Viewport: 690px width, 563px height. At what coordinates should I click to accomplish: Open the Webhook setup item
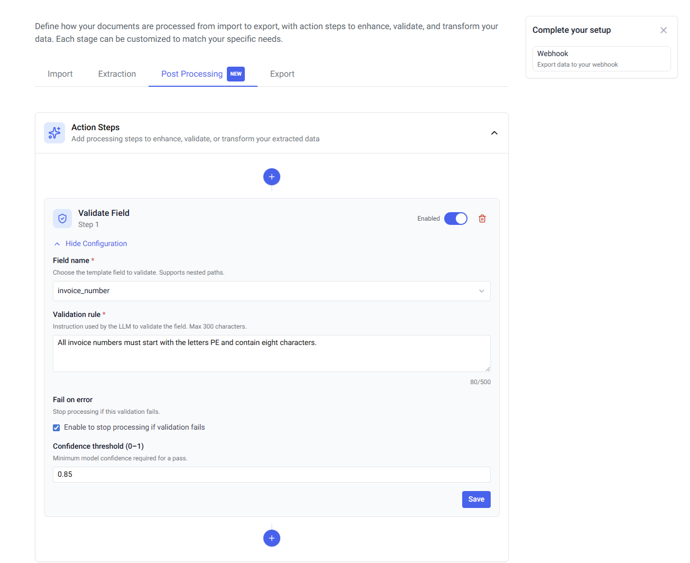point(601,59)
